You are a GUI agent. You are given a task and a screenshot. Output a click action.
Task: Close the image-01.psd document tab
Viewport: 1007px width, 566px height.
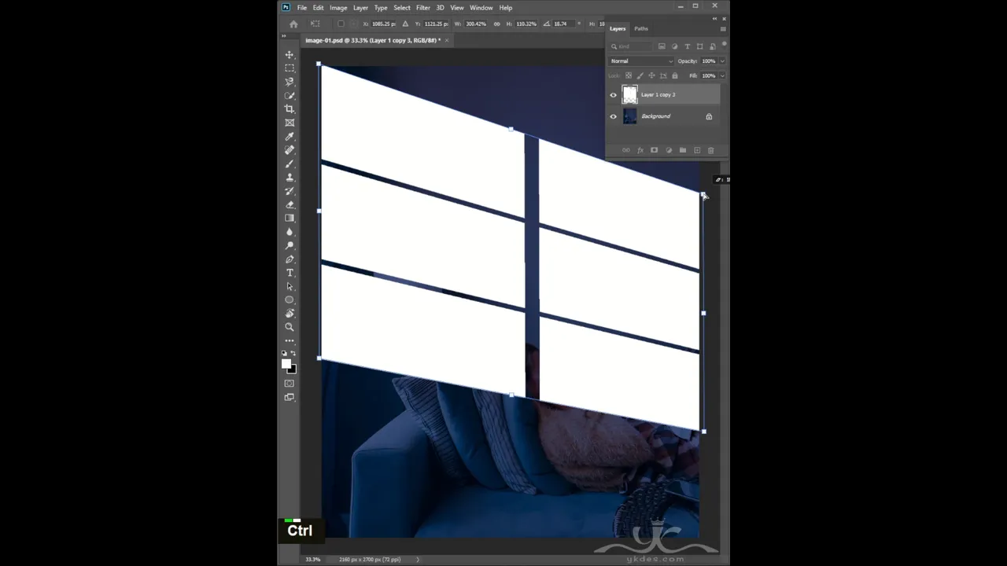click(x=447, y=40)
